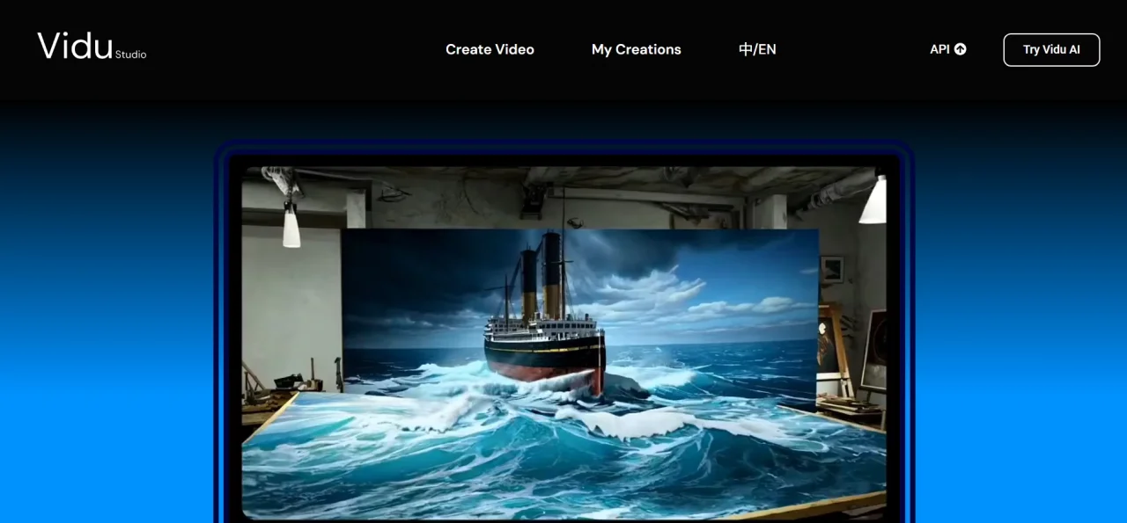The height and width of the screenshot is (523, 1127).
Task: Click the arrow icon beside API
Action: (961, 49)
